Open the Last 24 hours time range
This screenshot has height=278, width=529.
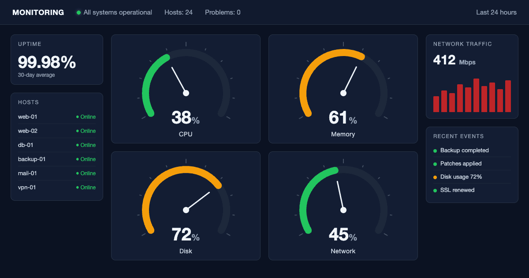coord(496,12)
